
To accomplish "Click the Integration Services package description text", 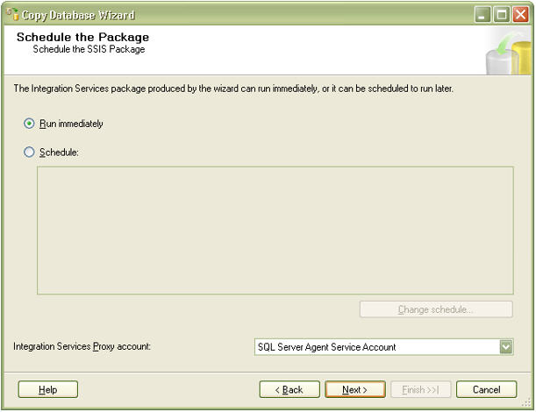I will coord(233,89).
